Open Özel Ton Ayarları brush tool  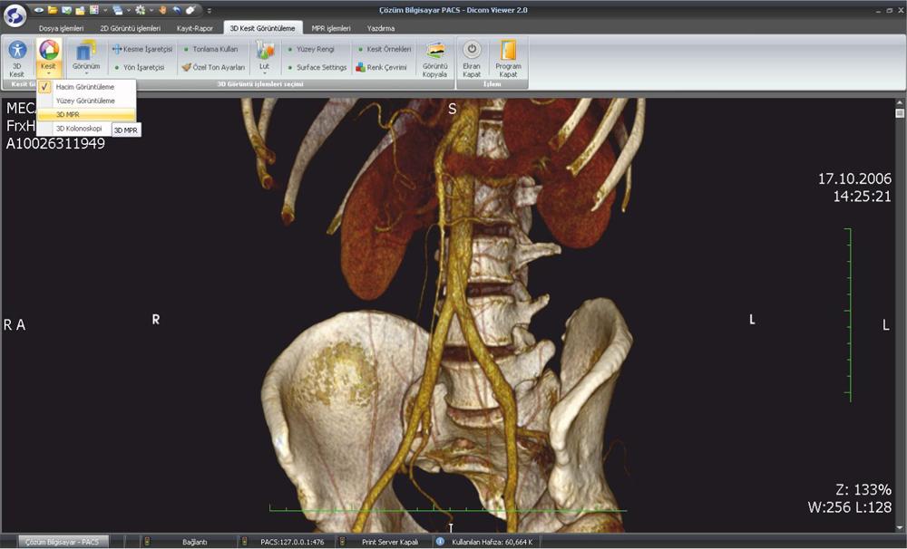213,67
